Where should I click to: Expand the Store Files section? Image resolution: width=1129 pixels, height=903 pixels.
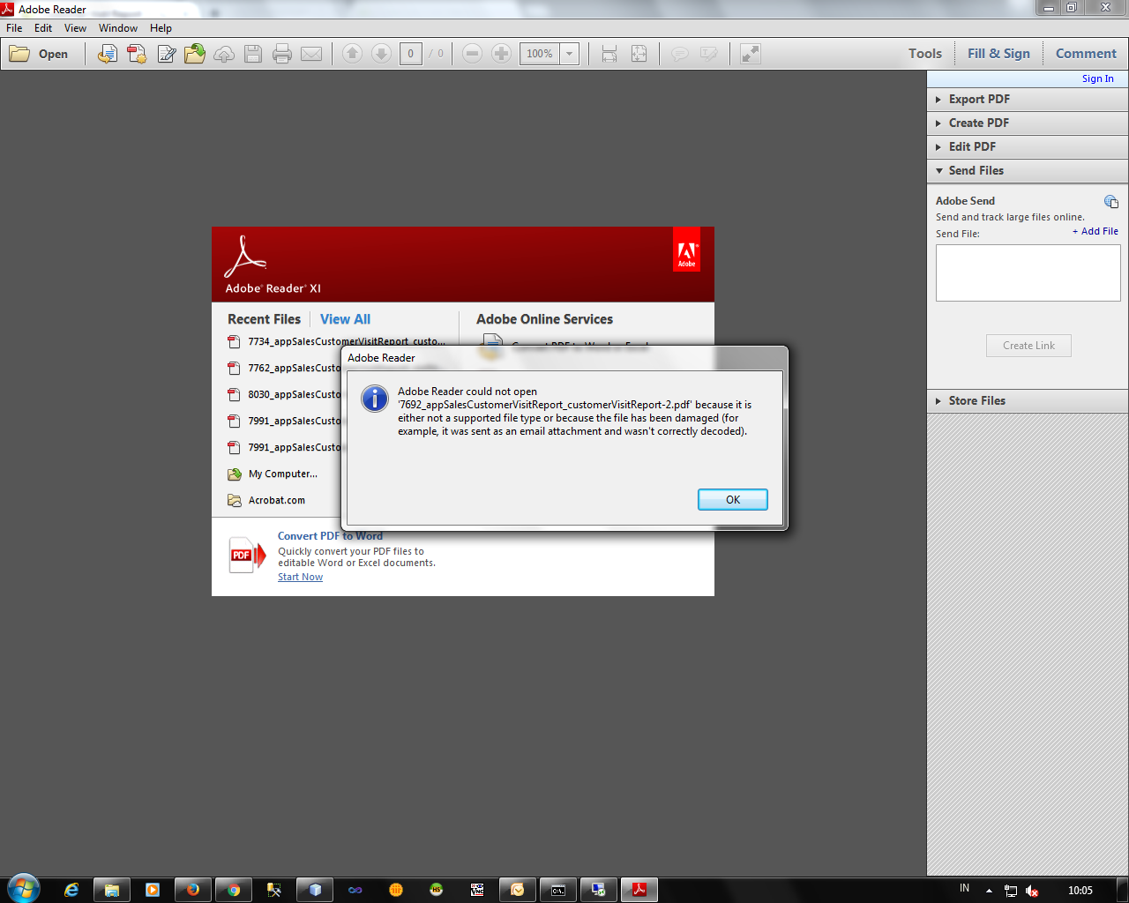point(1028,401)
